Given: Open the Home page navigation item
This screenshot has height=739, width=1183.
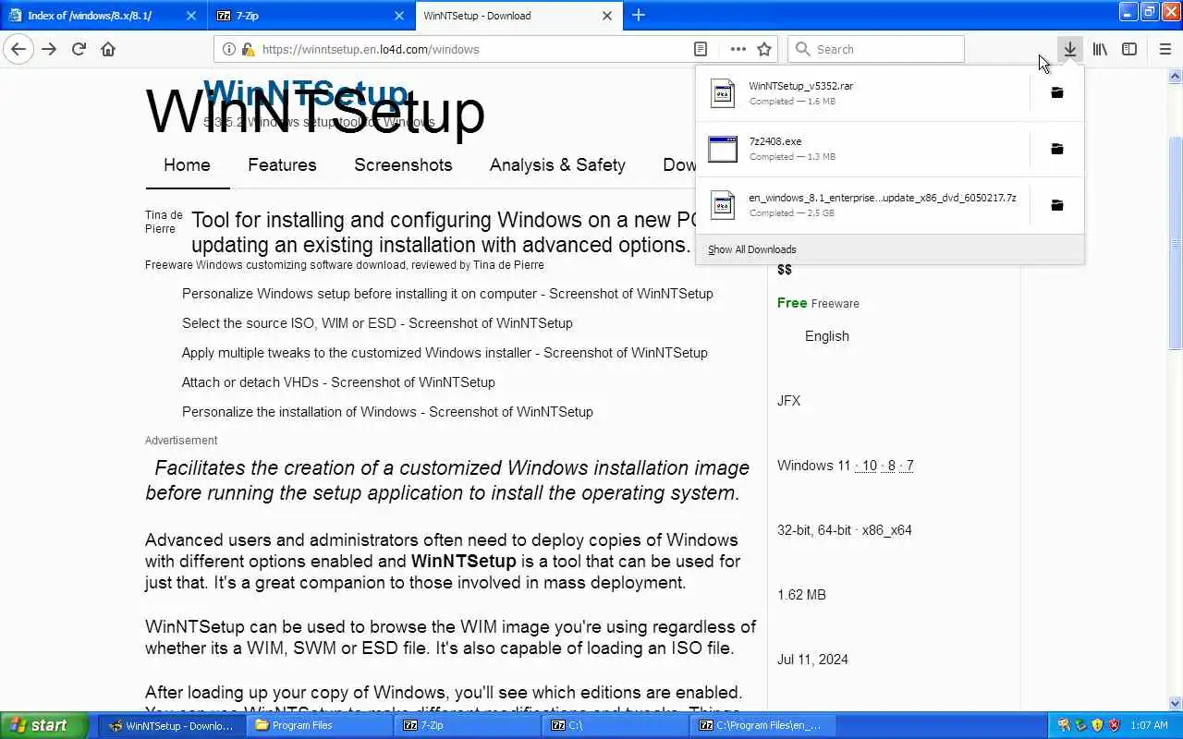Looking at the screenshot, I should point(187,165).
